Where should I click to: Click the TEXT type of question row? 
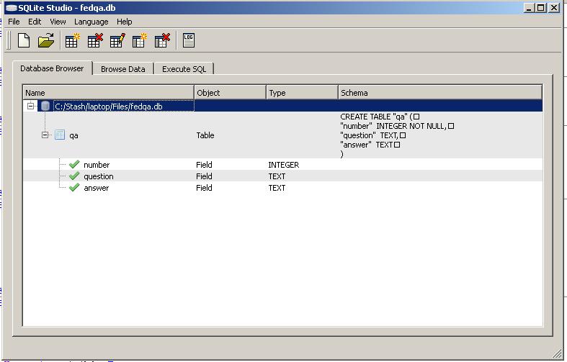click(277, 176)
